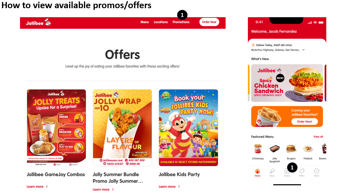
Task: Open Promotions in the top navigation
Action: 181,22
